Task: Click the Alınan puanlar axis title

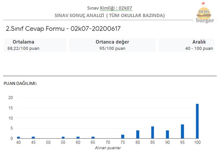Action: [108, 148]
